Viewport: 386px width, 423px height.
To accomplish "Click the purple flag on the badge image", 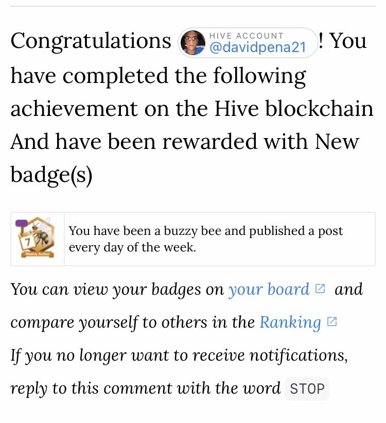I will click(x=22, y=223).
